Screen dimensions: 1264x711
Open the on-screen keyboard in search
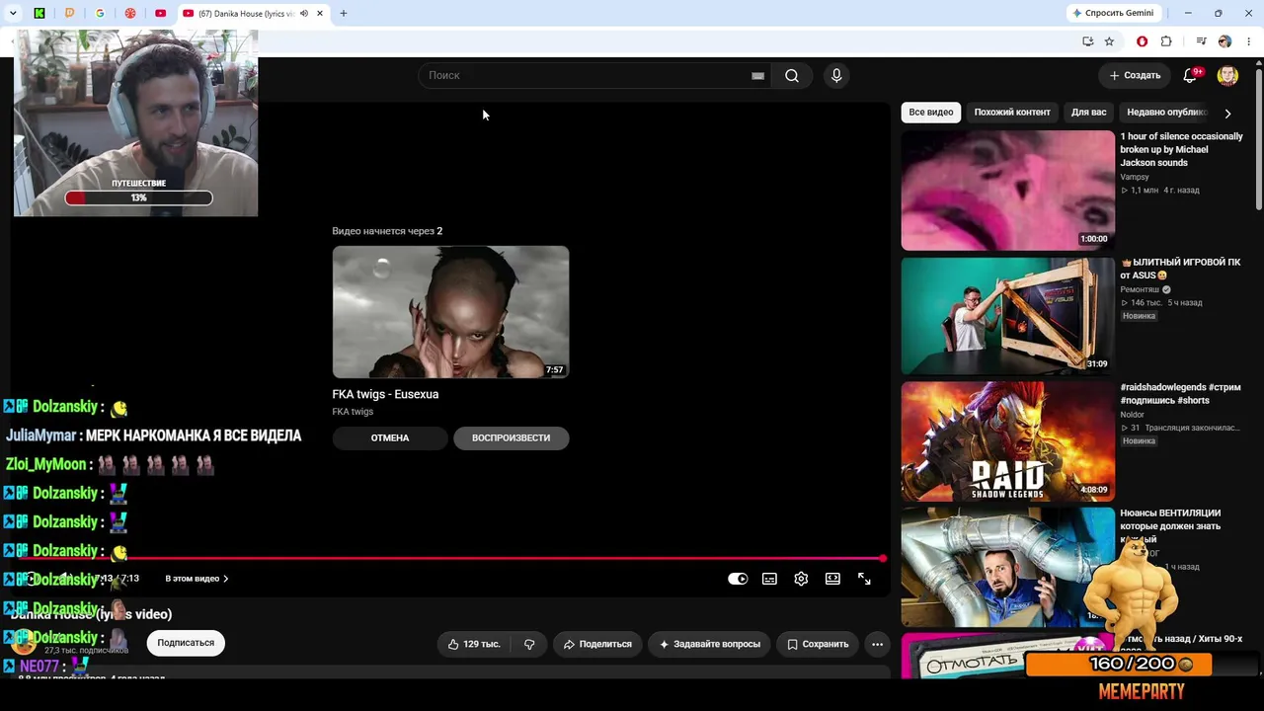(x=757, y=76)
